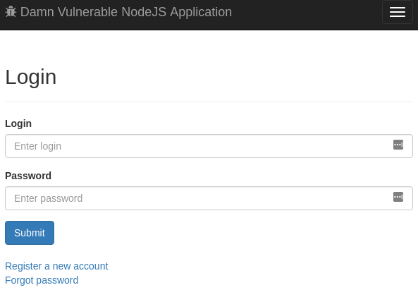This screenshot has height=290, width=418.
Task: Open the hamburger navigation menu
Action: click(398, 12)
